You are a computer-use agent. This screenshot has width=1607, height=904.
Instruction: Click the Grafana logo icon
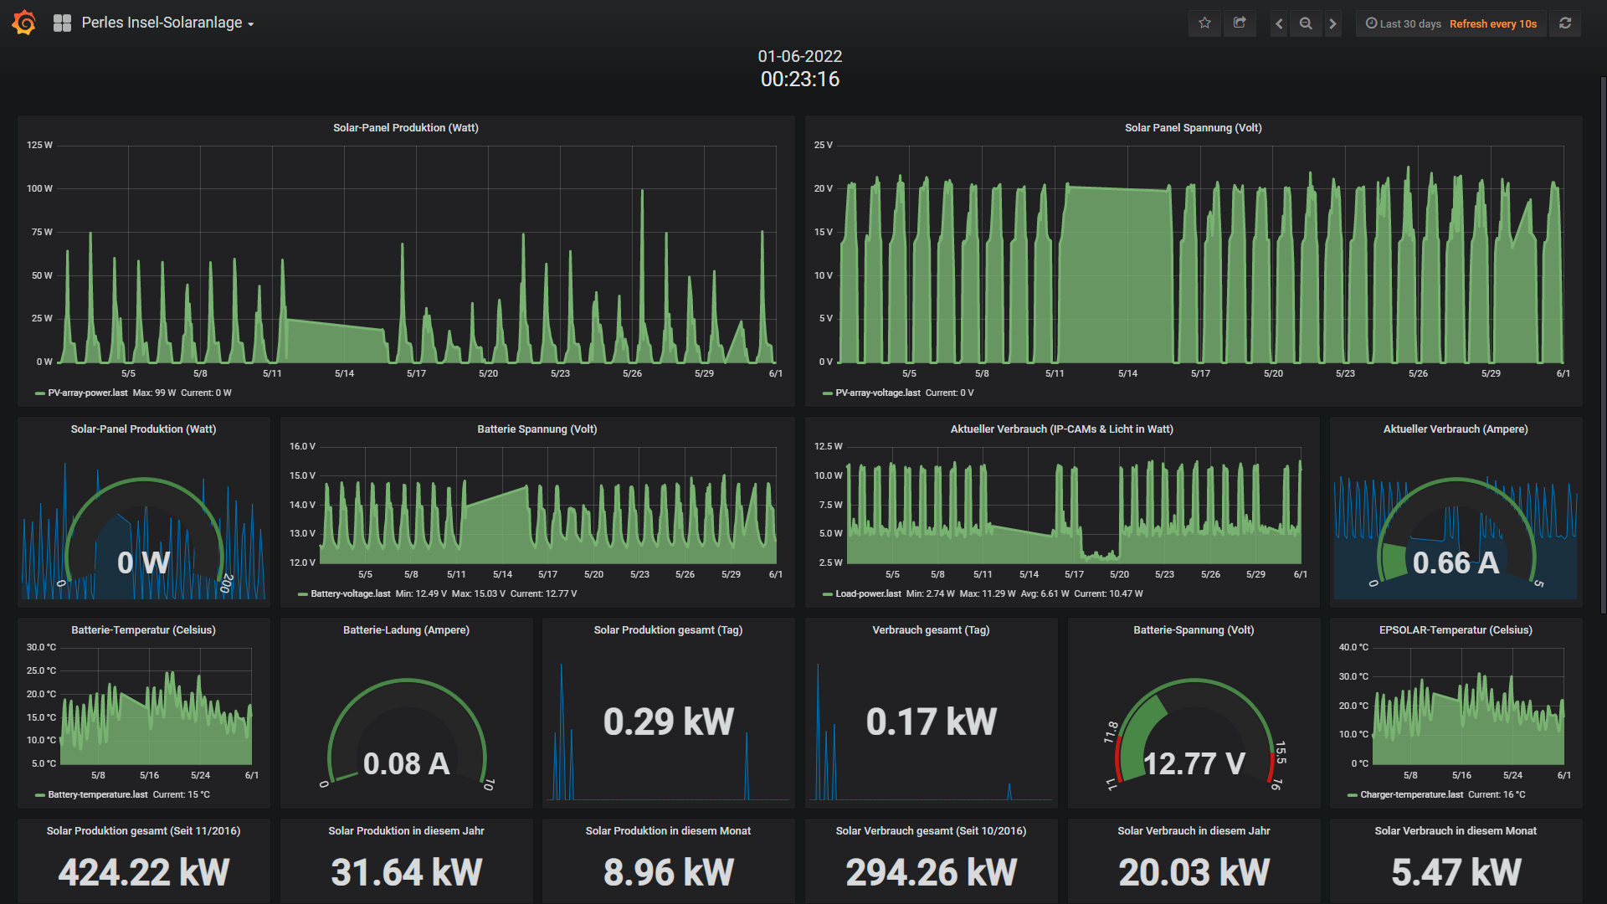pyautogui.click(x=24, y=23)
